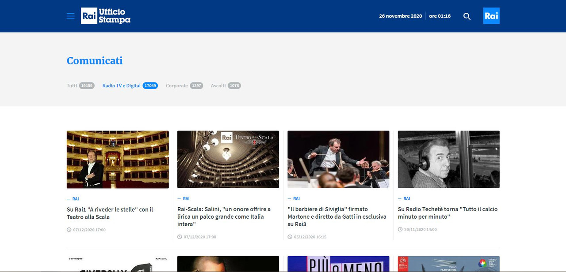Open the Teatro alla Scala ceiling thumbnail

[x=228, y=160]
